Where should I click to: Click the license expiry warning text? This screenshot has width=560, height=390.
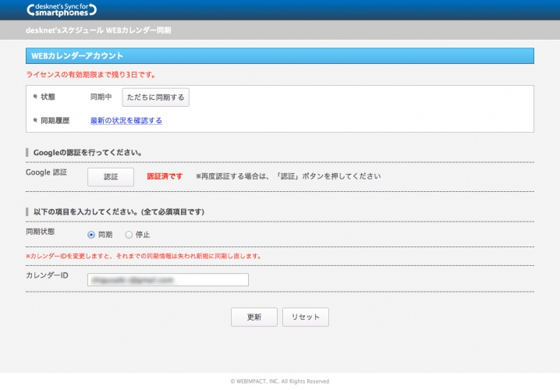coord(91,75)
